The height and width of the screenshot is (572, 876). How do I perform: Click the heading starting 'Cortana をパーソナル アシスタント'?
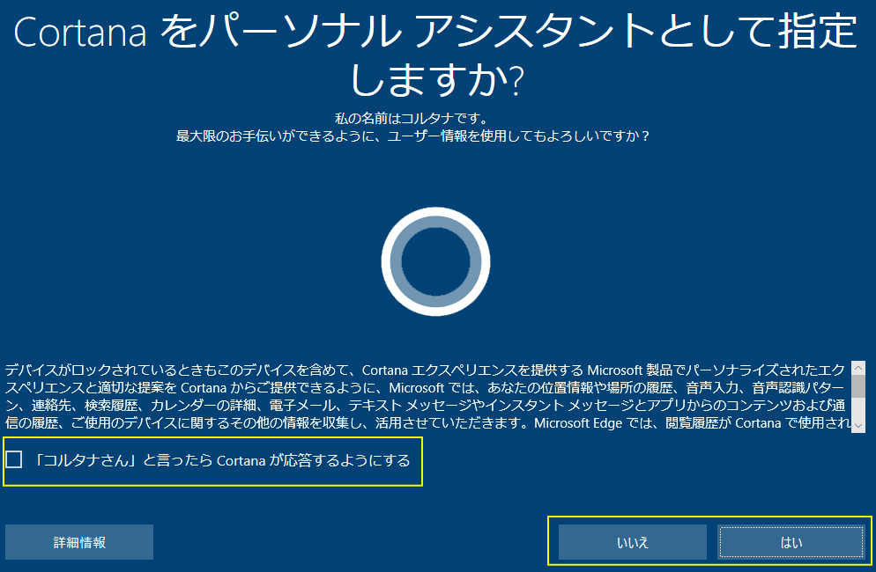pos(435,55)
